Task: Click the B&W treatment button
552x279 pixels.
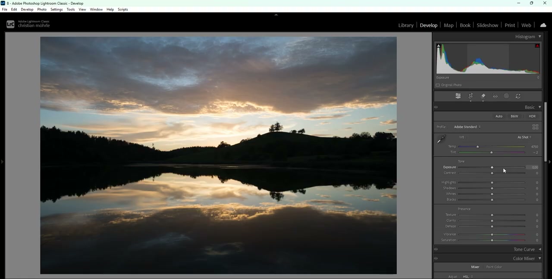Action: tap(514, 116)
